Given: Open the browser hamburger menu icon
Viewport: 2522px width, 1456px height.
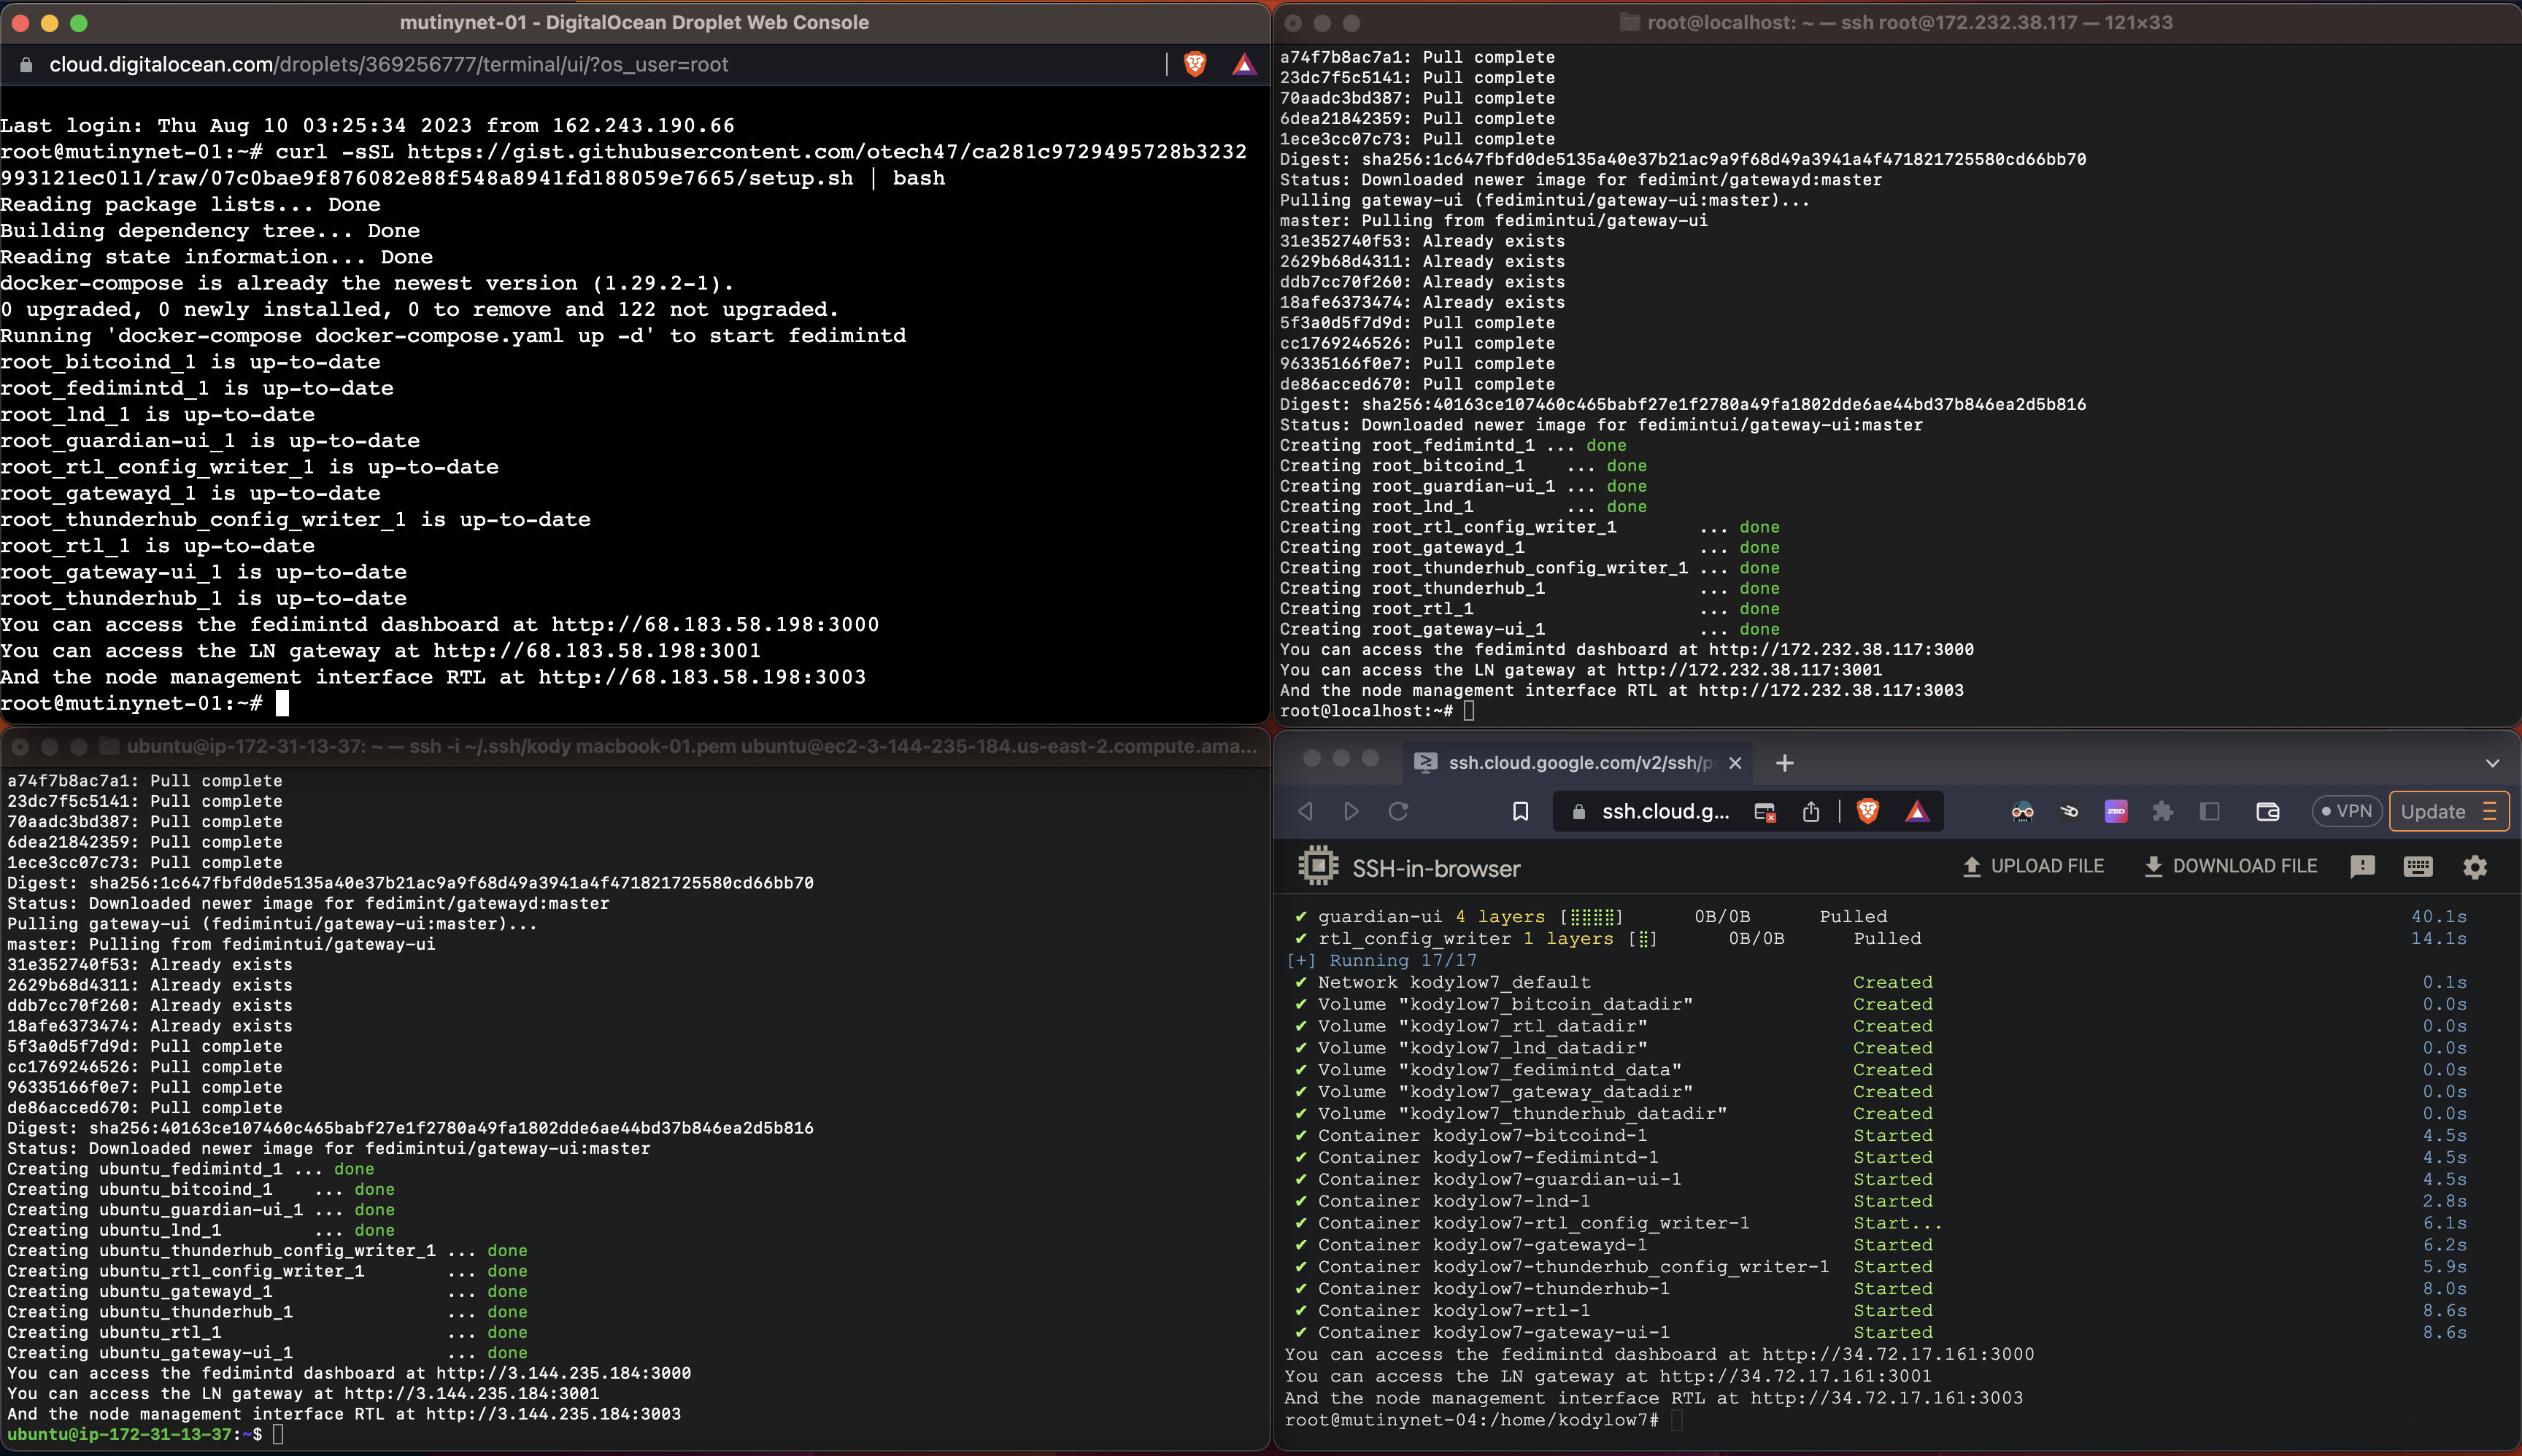Looking at the screenshot, I should [x=2491, y=811].
